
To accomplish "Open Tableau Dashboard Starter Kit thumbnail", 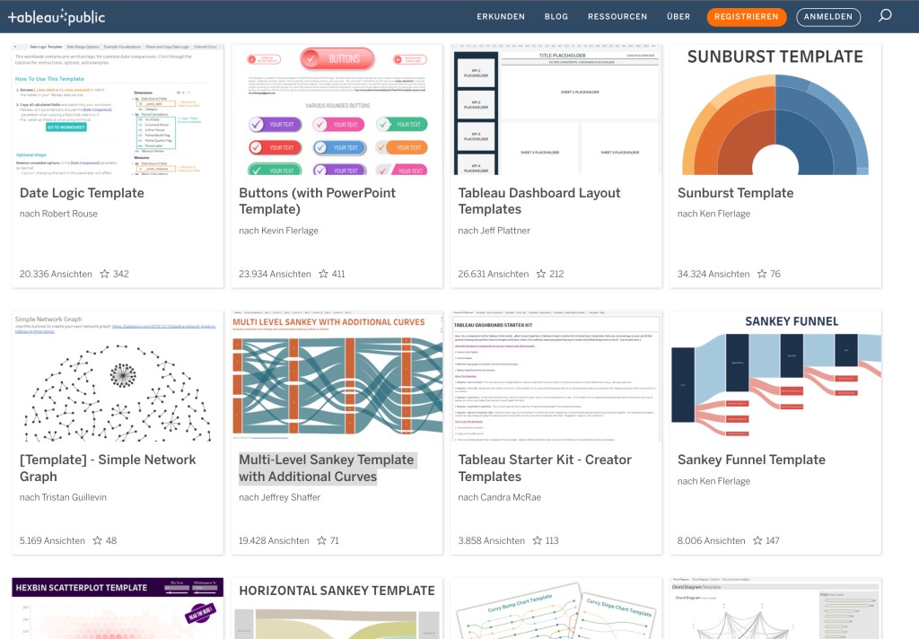I will point(556,376).
